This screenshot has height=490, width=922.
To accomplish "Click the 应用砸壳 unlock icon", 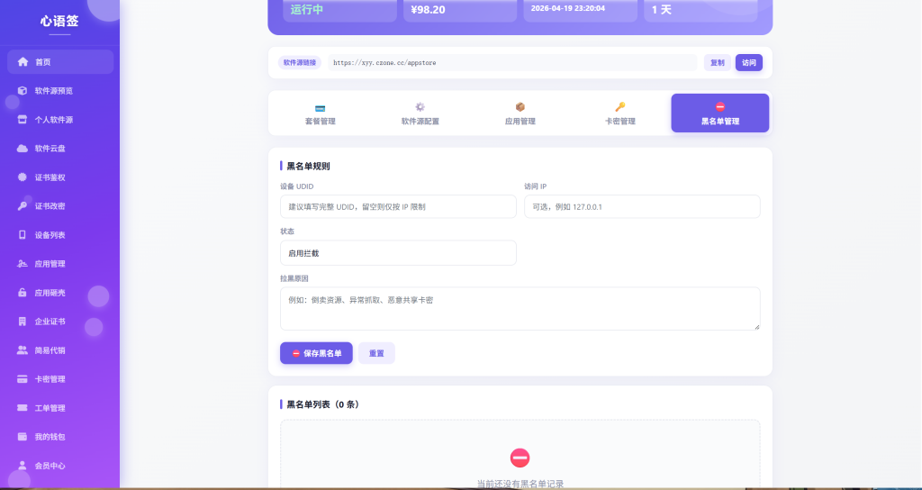I will [23, 293].
